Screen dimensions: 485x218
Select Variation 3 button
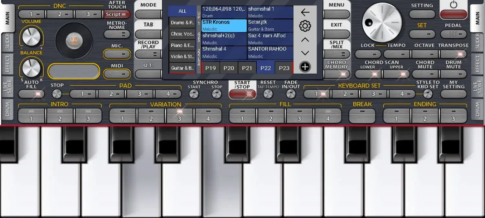coord(179,116)
